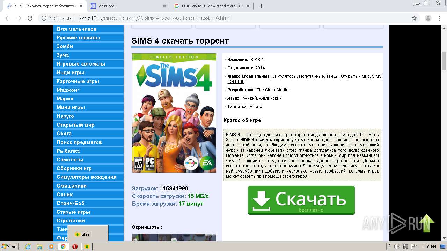Open the SIMS genre link
447x251 pixels.
tap(377, 76)
